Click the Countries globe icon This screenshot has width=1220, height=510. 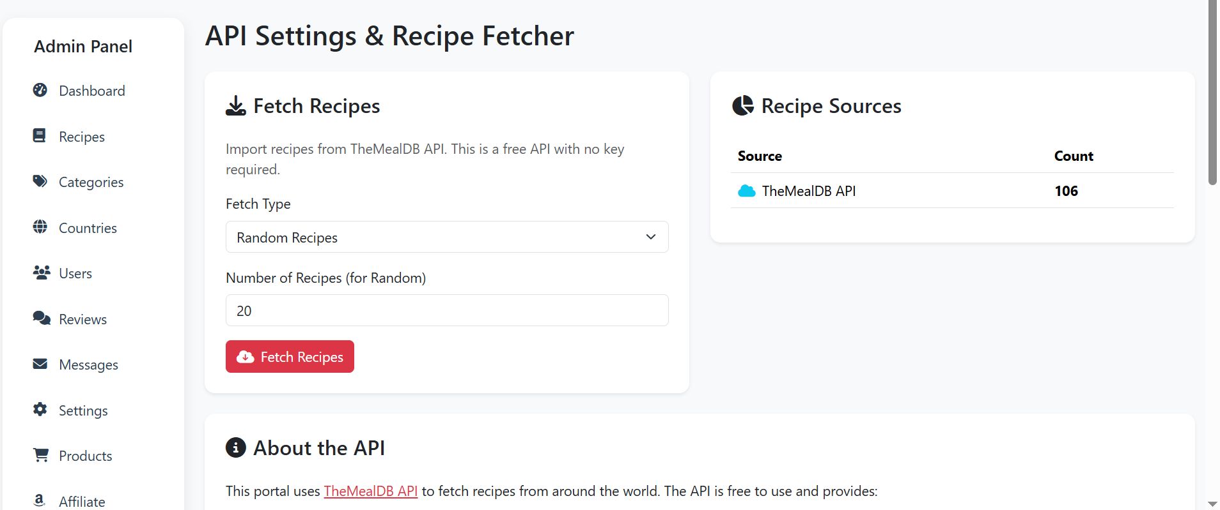coord(40,227)
